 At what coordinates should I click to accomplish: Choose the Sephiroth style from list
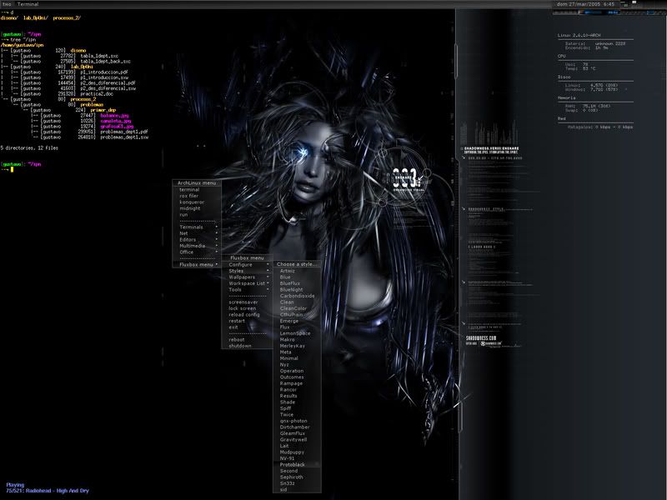[292, 477]
